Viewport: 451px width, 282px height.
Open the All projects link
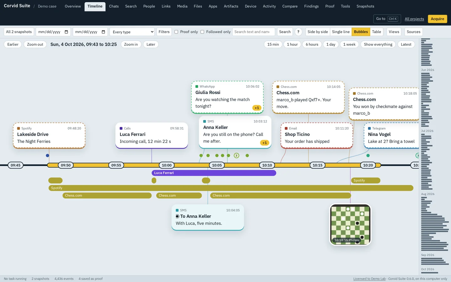click(x=414, y=19)
